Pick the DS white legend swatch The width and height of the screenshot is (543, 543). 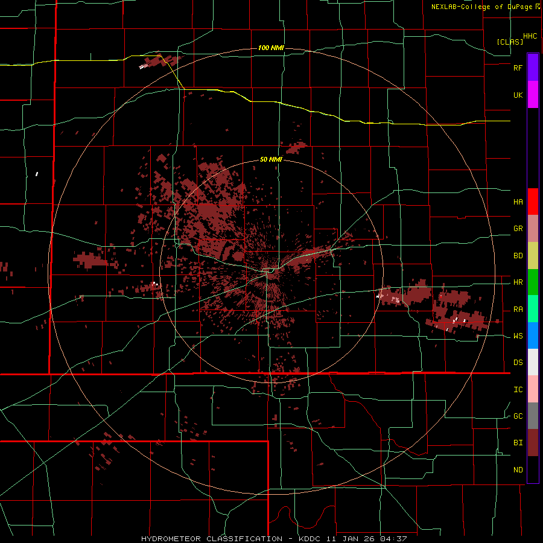[x=533, y=362]
